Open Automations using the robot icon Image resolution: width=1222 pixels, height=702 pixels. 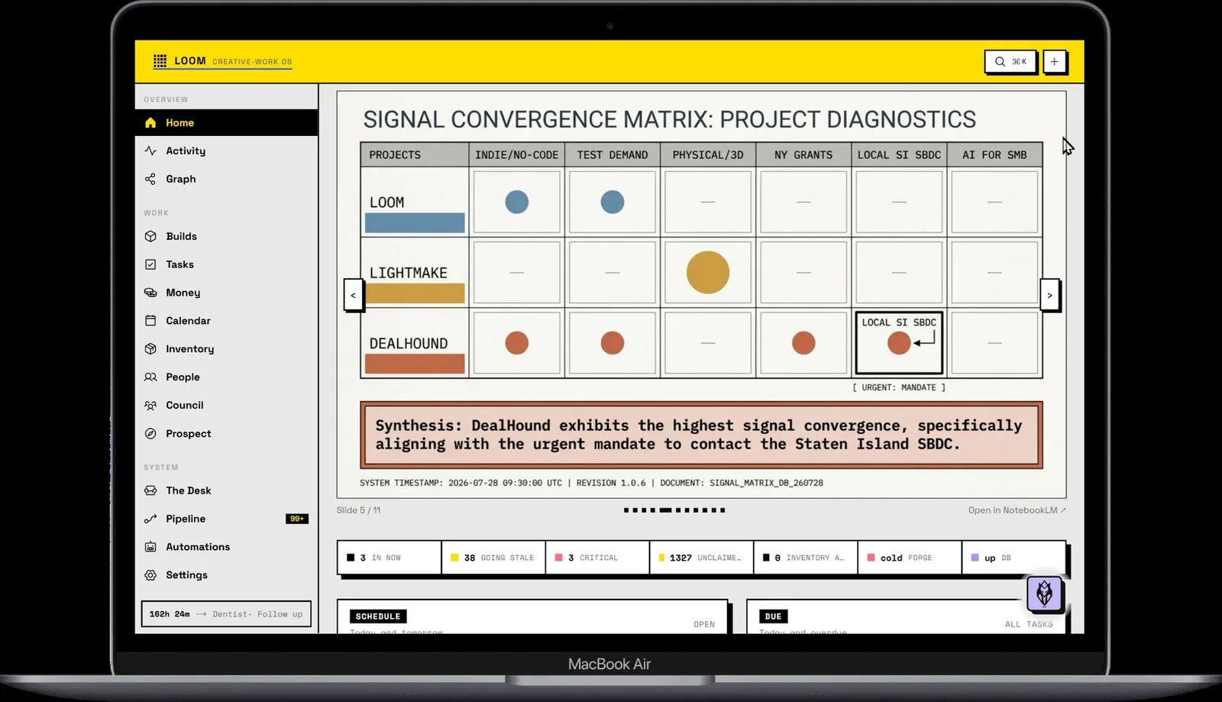pyautogui.click(x=150, y=547)
